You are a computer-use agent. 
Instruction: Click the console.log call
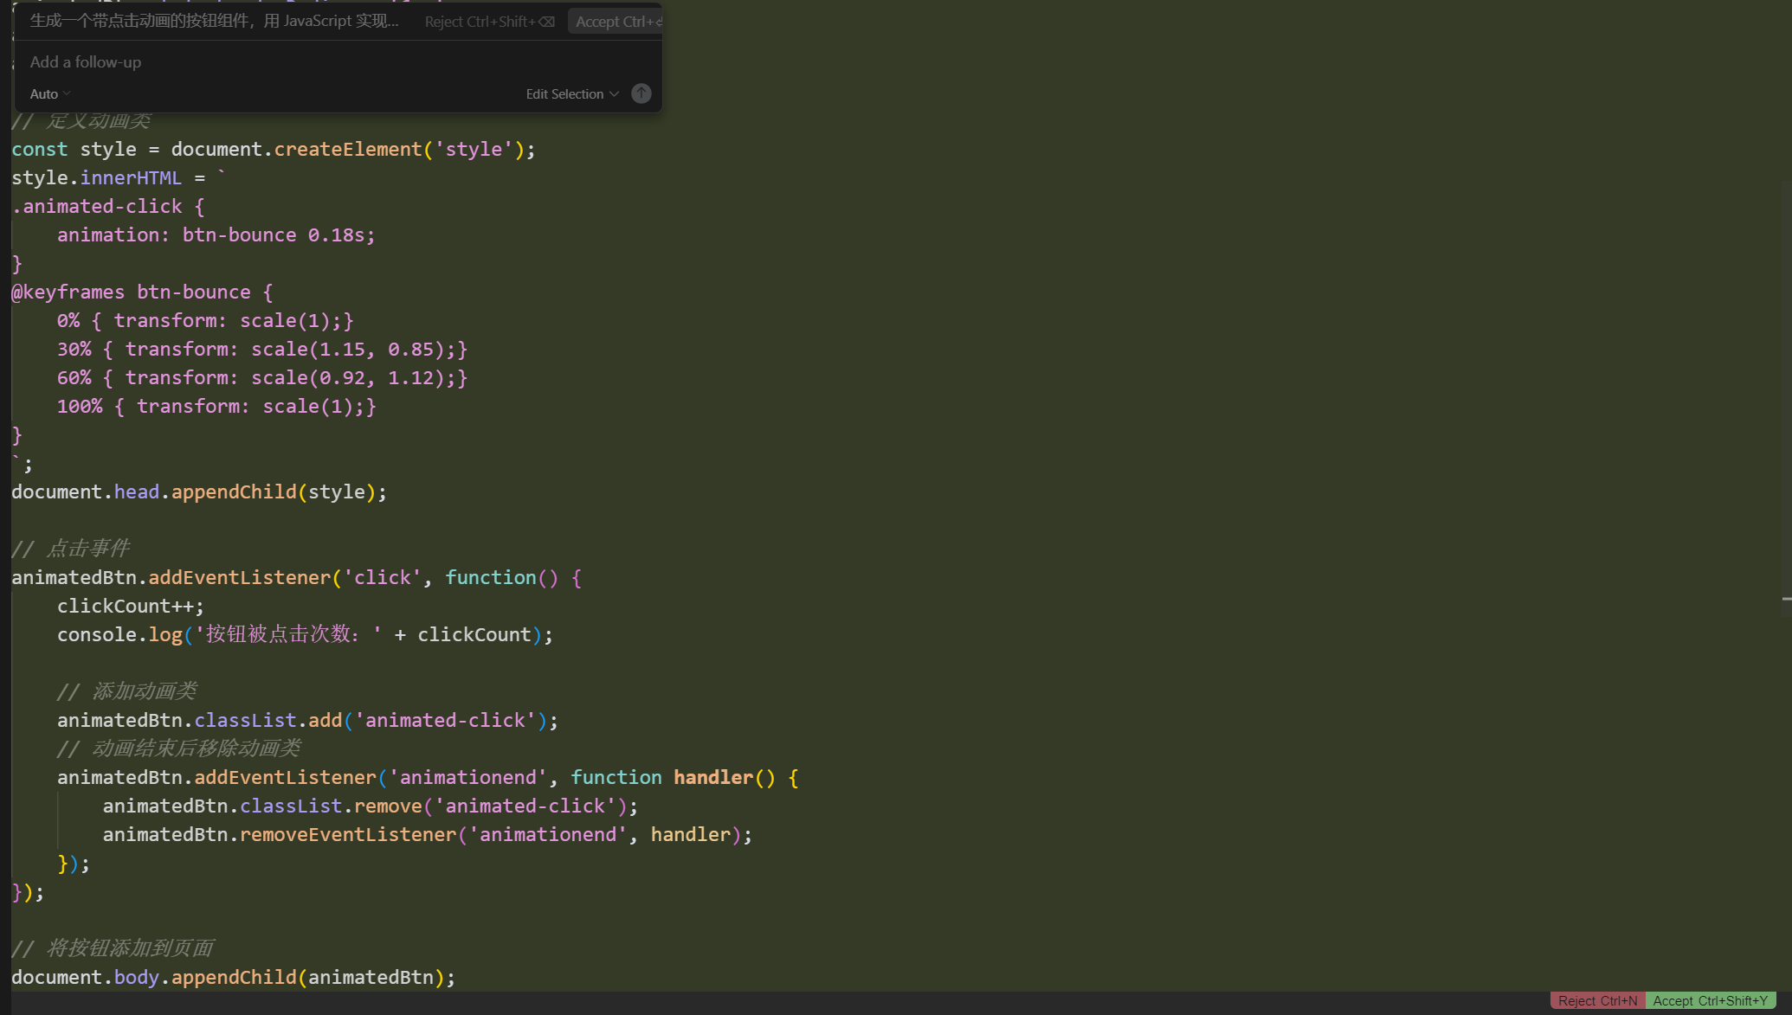164,634
